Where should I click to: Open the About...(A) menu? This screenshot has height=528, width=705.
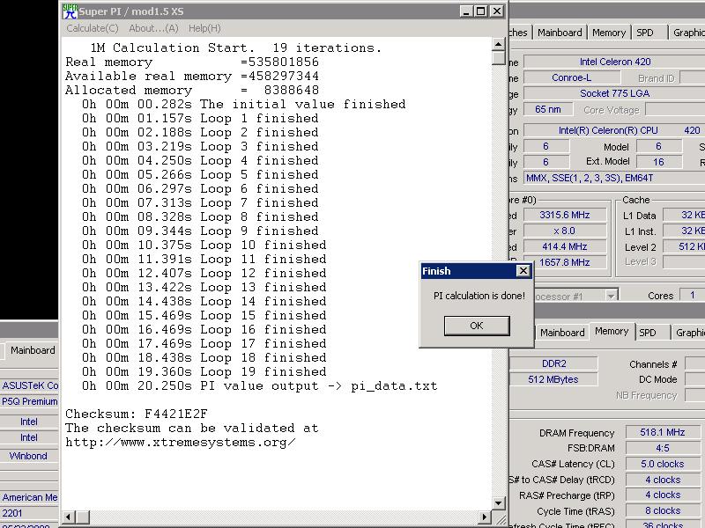153,28
